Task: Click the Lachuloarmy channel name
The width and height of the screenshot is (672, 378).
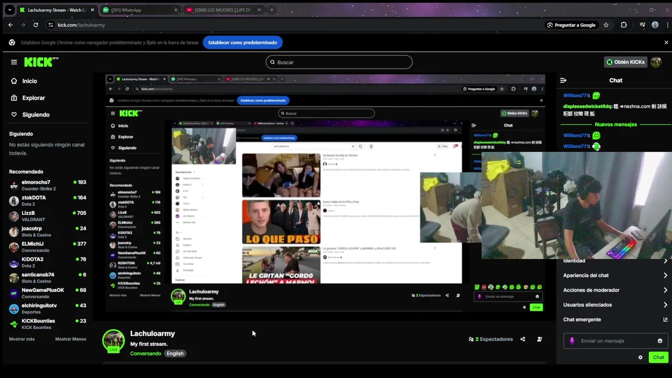Action: pos(152,333)
